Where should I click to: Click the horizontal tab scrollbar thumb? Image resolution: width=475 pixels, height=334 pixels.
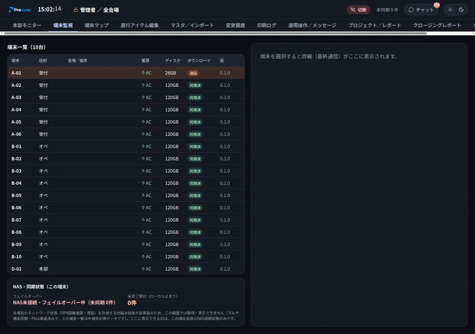click(215, 33)
